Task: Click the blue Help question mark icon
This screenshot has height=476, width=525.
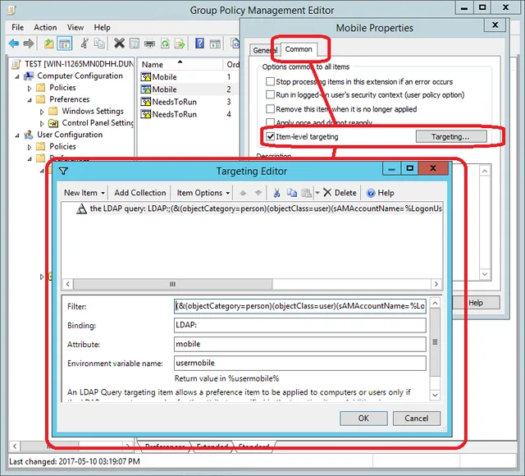Action: [199, 43]
